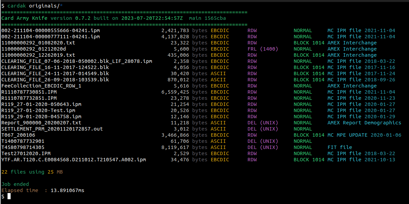Click the FRL (1400) format label

263,49
